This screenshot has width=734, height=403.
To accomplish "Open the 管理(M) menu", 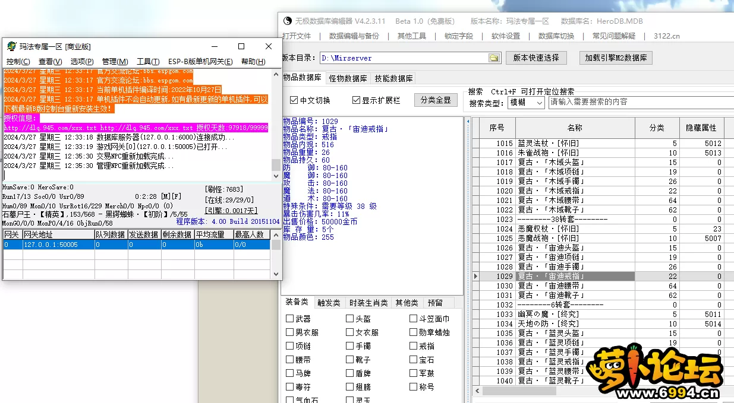I will click(x=115, y=62).
